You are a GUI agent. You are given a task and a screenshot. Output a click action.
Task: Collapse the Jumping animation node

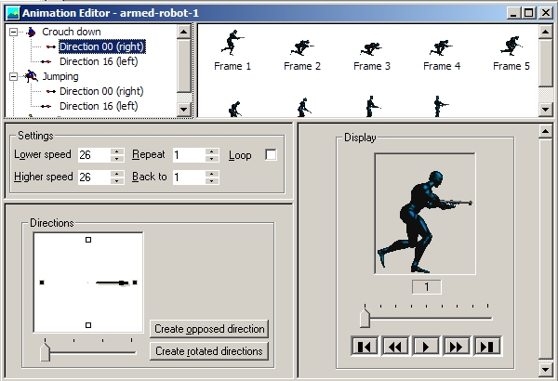click(13, 76)
